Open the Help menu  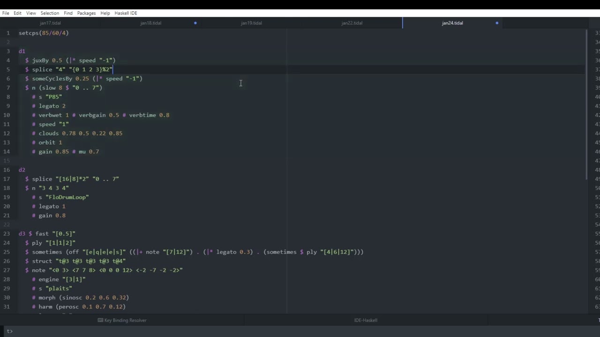[105, 13]
